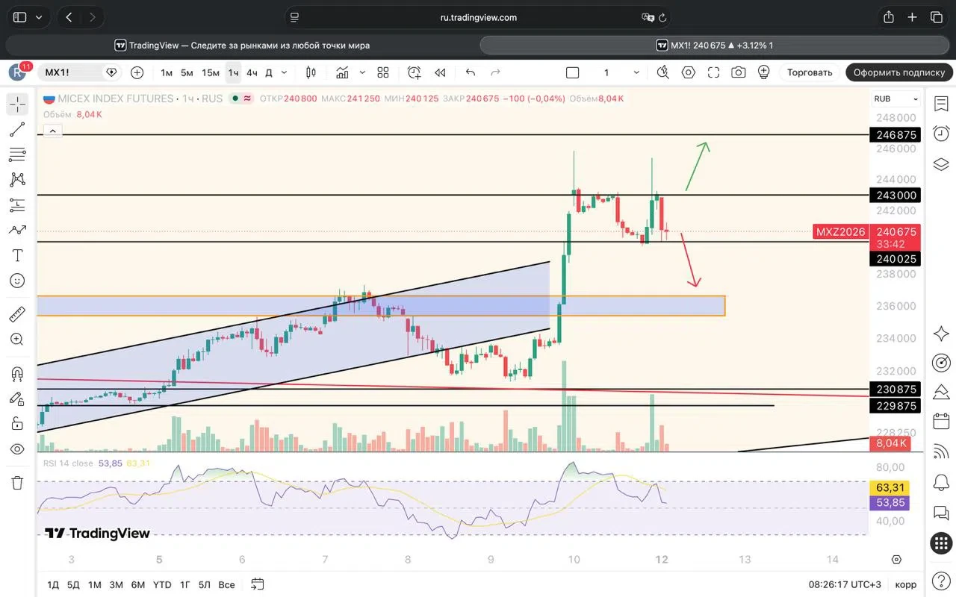Select the trend line drawing tool
The image size is (956, 597).
(17, 129)
